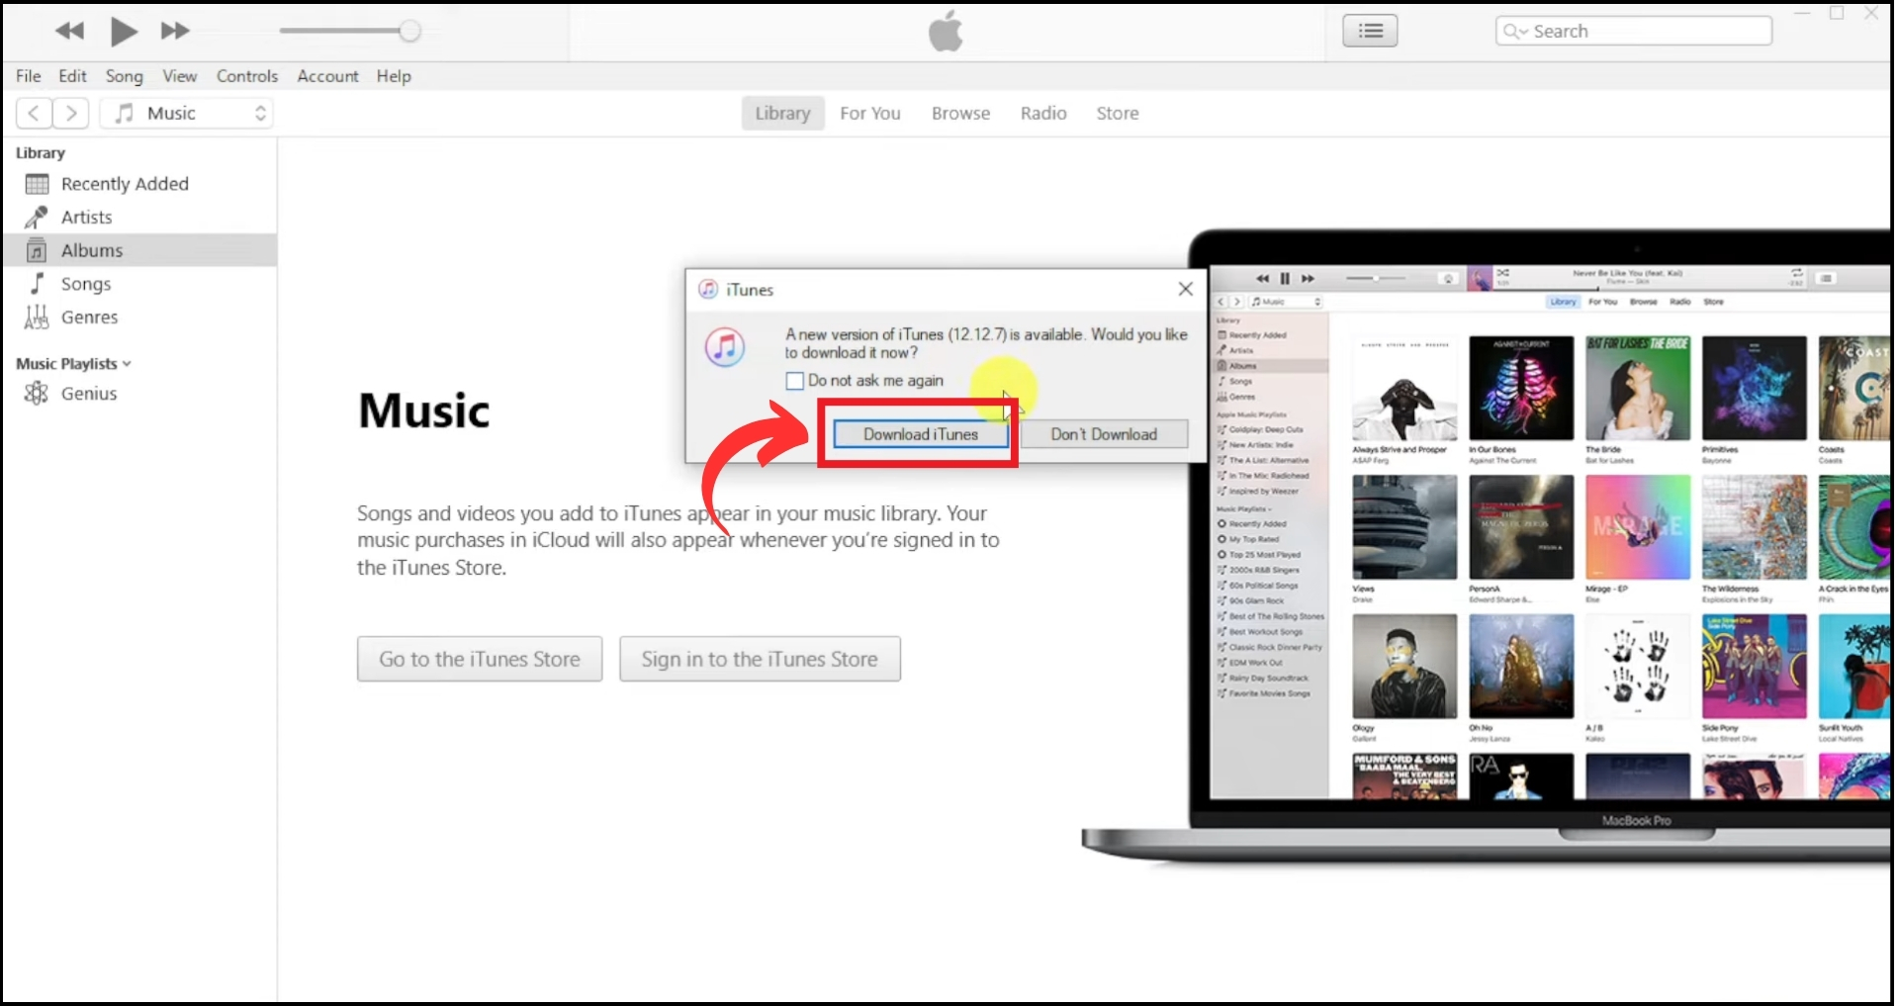The image size is (1899, 1006).
Task: Check the Do not ask me again checkbox
Action: click(794, 380)
